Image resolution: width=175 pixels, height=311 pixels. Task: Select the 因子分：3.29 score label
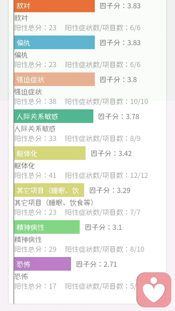tap(110, 190)
